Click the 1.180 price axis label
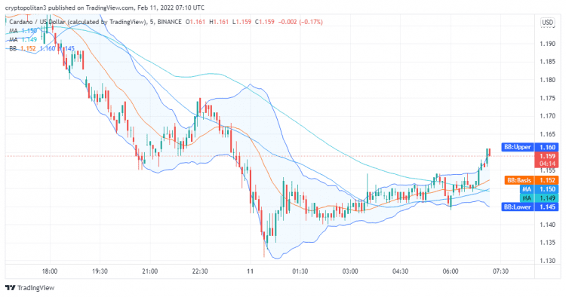The image size is (566, 297). pyautogui.click(x=547, y=80)
